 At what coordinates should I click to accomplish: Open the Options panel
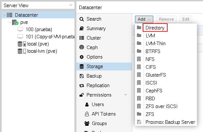(104, 57)
